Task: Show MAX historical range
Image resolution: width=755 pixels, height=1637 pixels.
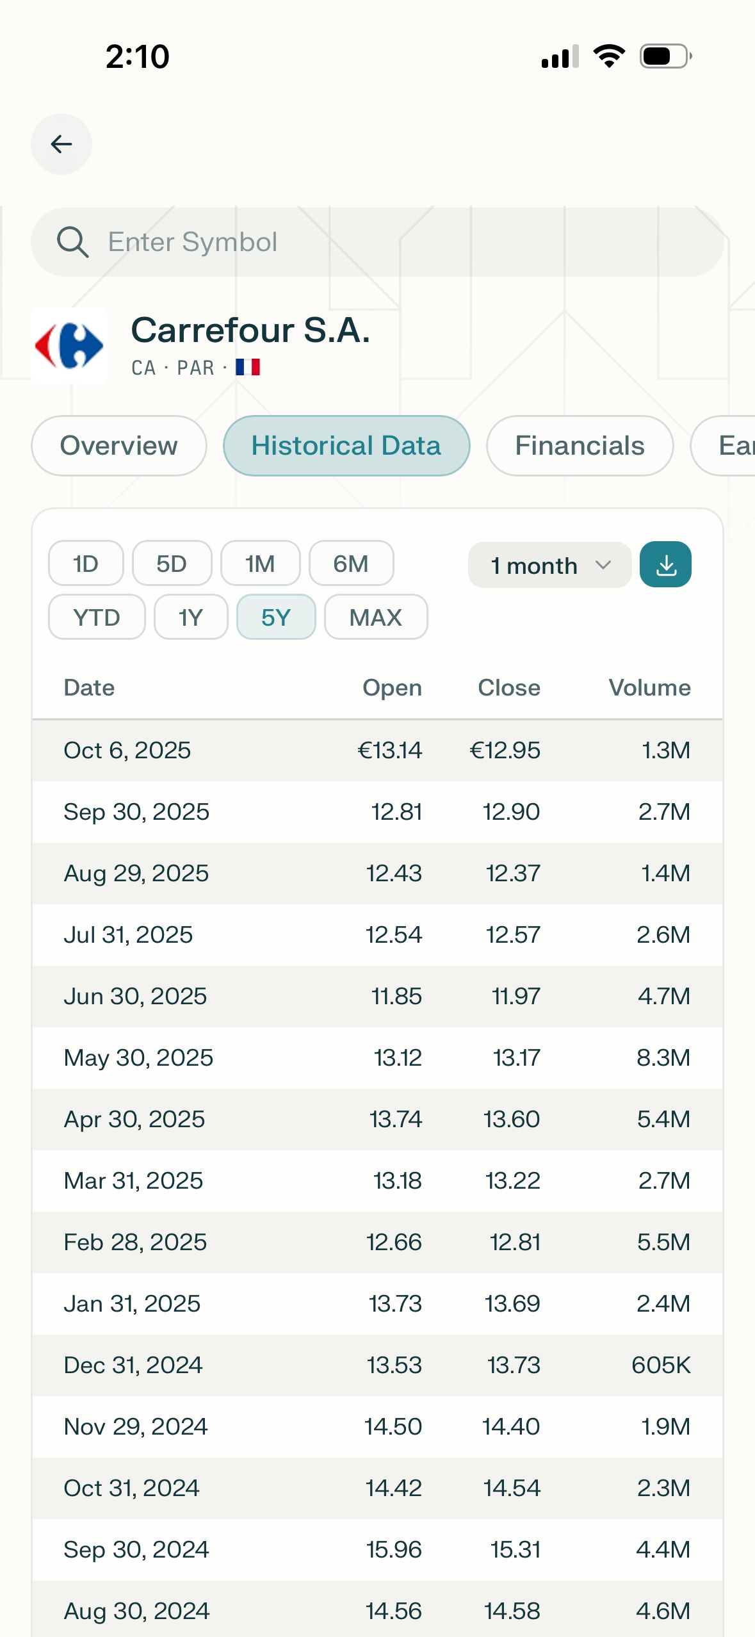Action: (376, 617)
